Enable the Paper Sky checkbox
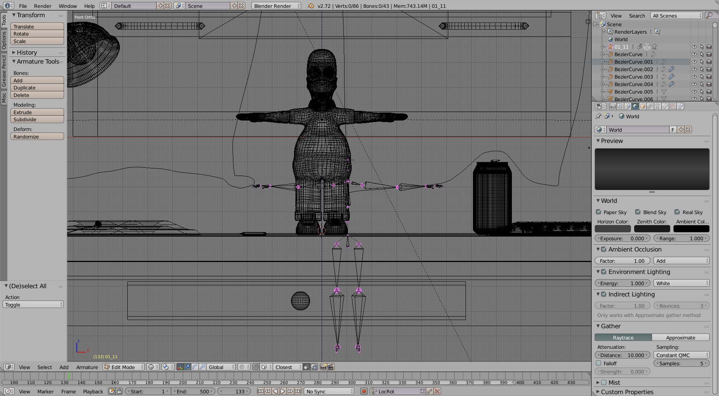 598,212
